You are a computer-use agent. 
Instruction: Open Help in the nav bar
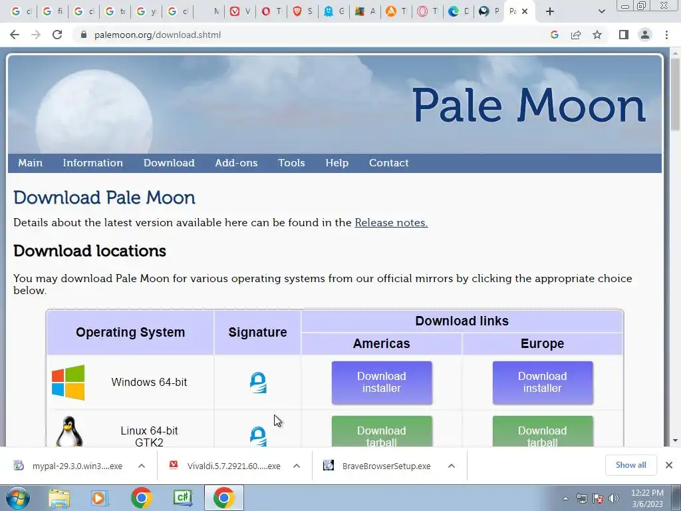point(337,163)
